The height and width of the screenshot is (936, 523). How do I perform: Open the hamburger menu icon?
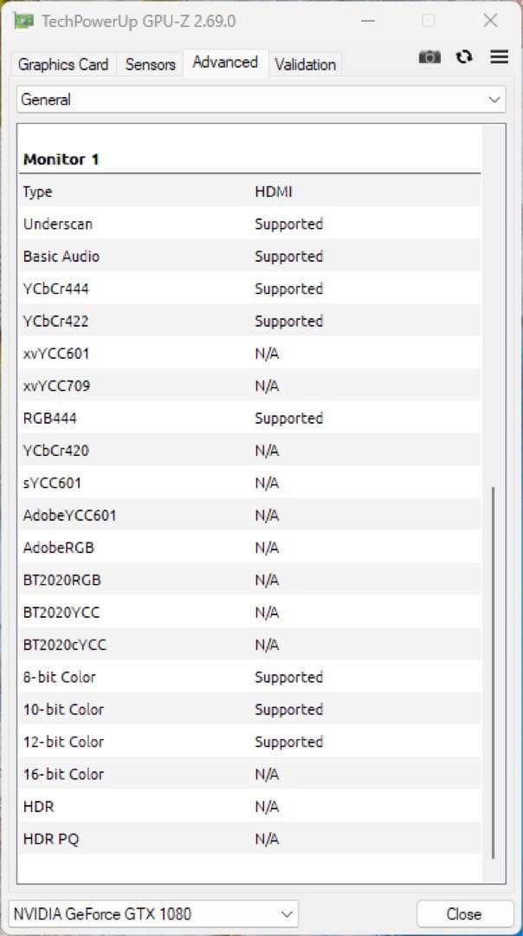tap(499, 57)
